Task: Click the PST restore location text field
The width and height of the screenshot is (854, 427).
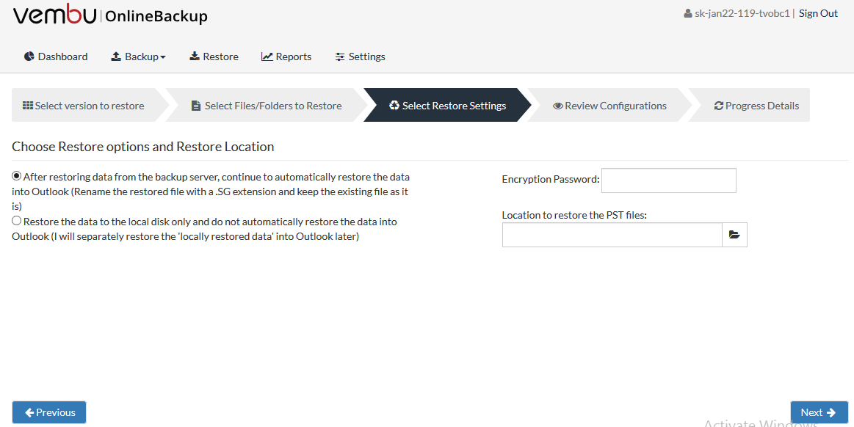Action: [612, 235]
